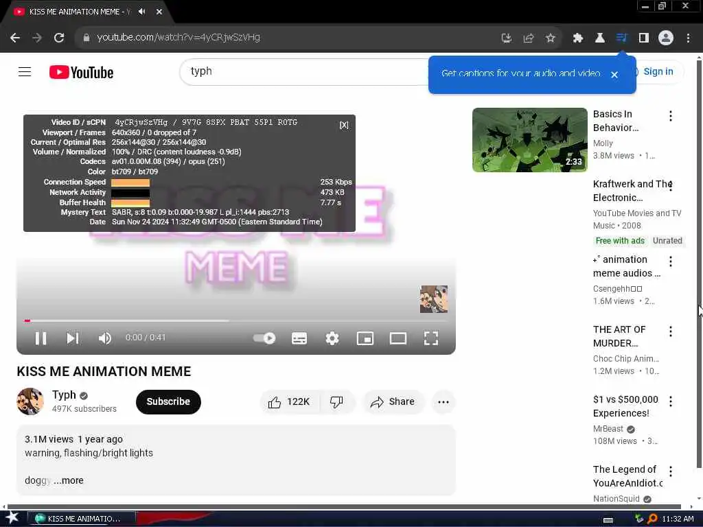The width and height of the screenshot is (703, 527).
Task: Open Typh channel avatar
Action: tap(30, 401)
